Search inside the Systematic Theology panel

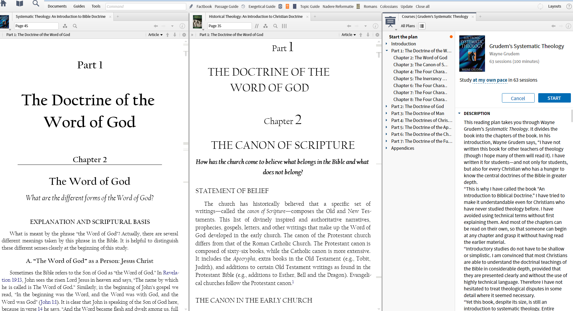75,26
